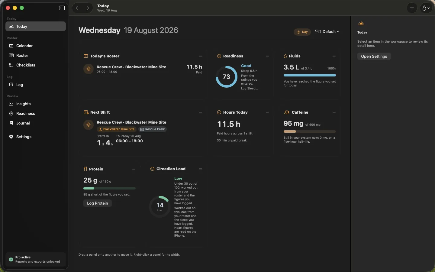Screen dimensions: 435x272
Task: Open Insights in the sidebar
Action: (36, 104)
